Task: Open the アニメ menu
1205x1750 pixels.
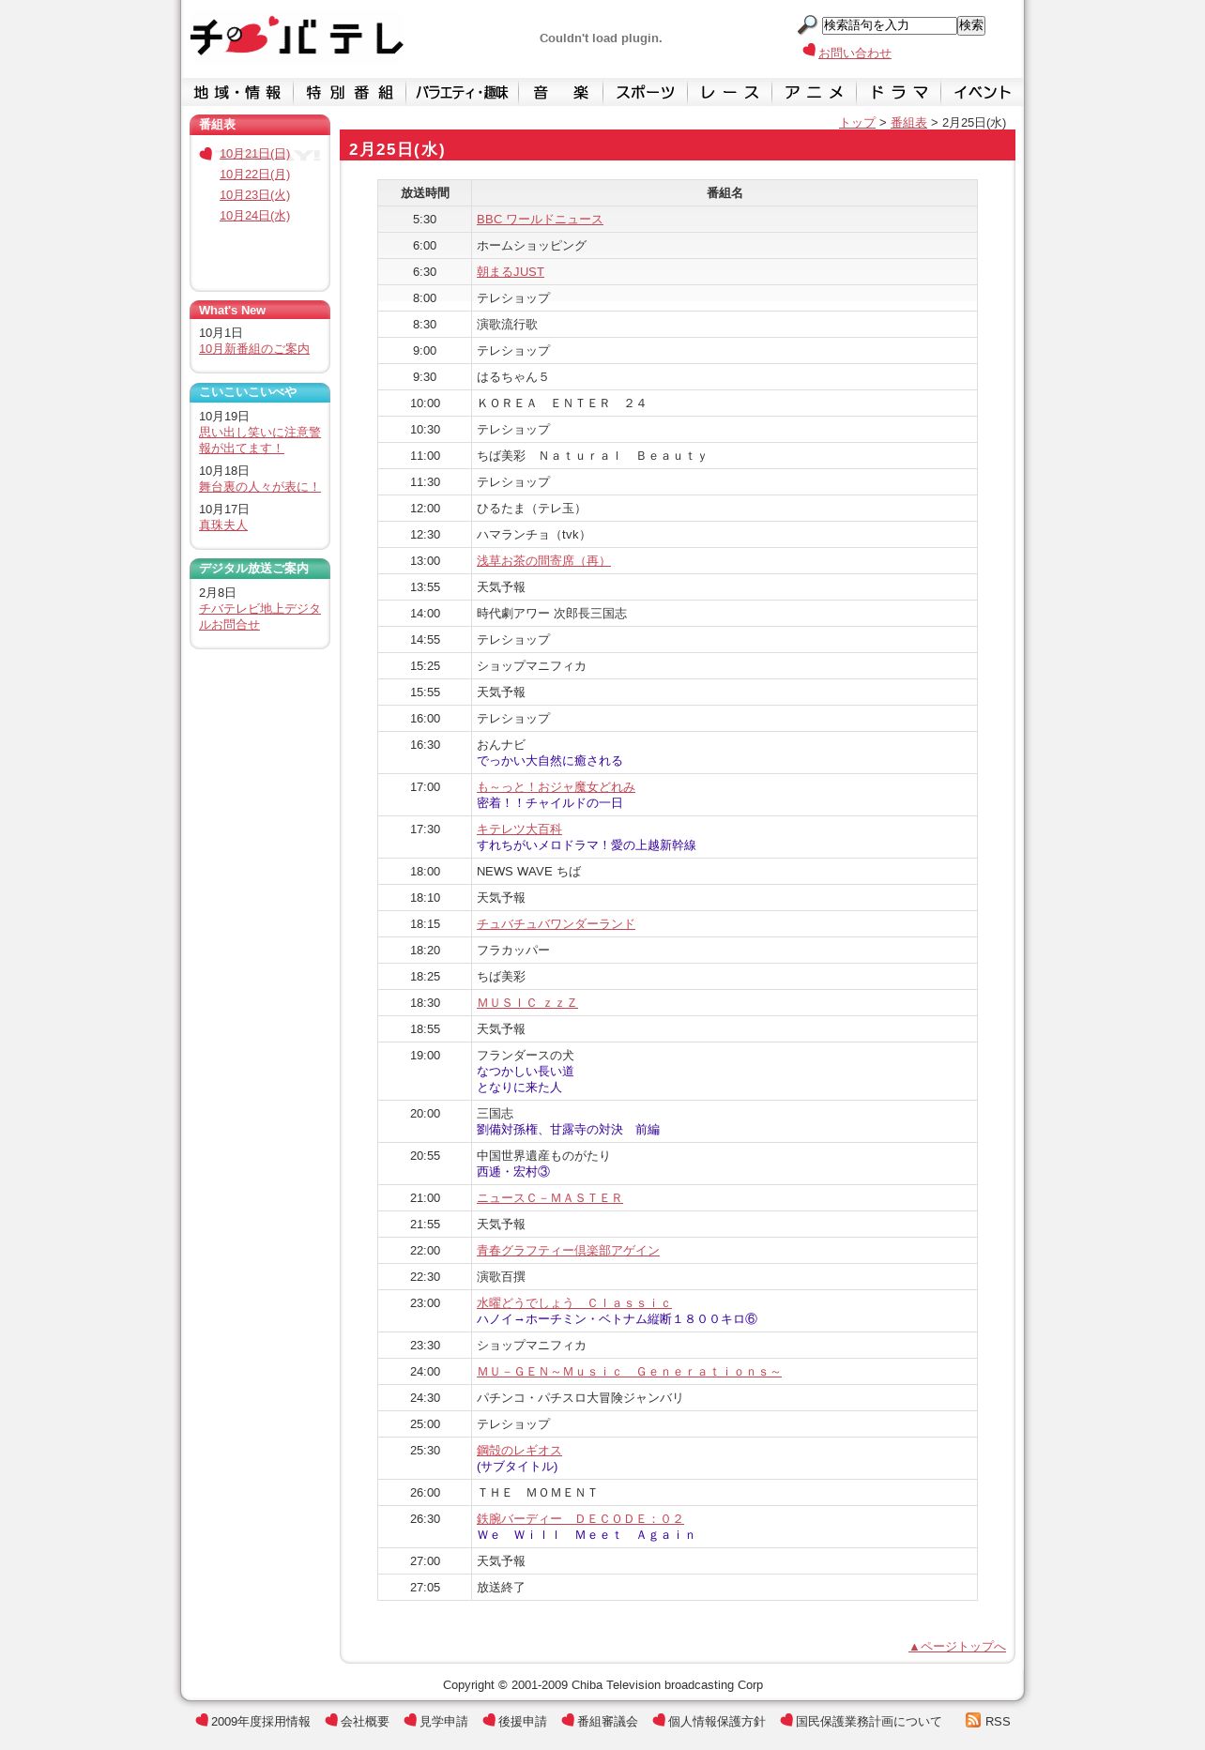Action: tap(815, 92)
